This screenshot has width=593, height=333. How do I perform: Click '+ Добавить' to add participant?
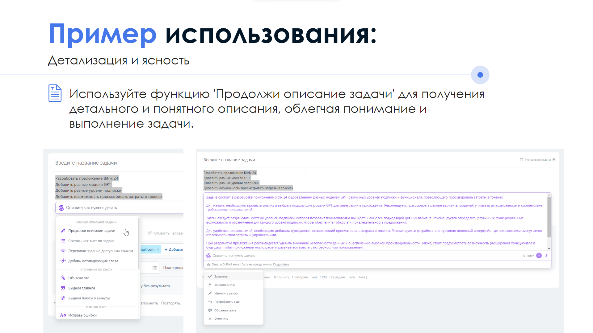[x=174, y=249]
